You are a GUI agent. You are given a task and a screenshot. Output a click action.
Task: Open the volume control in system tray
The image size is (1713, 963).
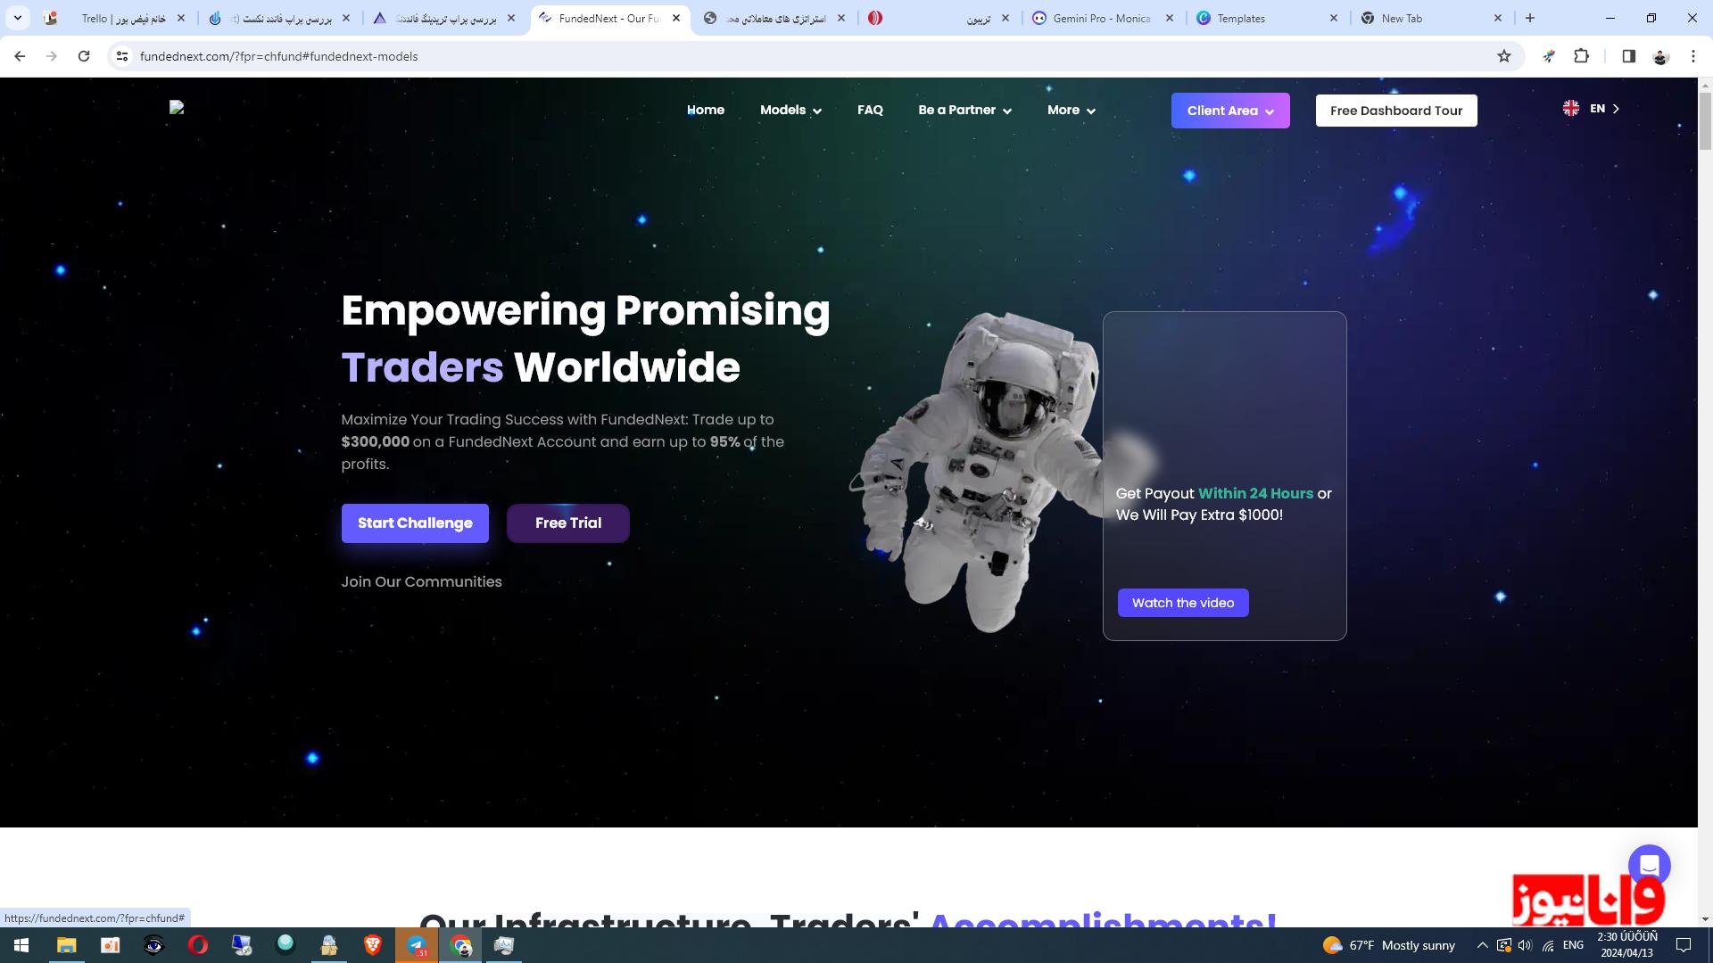(1525, 945)
